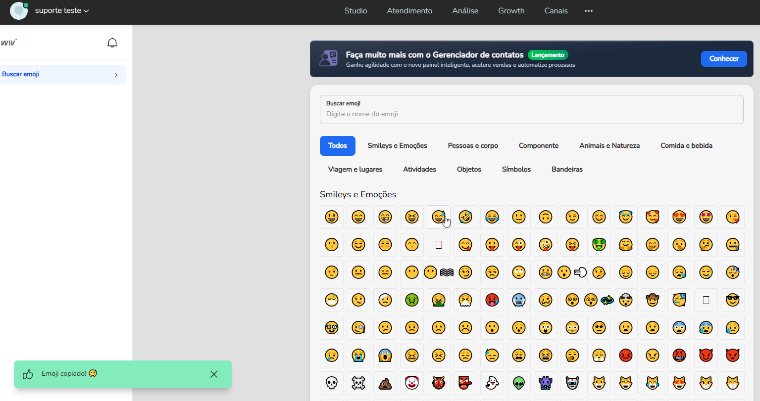This screenshot has height=401, width=760.
Task: Click the cowboy hat face emoji
Action: tap(653, 300)
